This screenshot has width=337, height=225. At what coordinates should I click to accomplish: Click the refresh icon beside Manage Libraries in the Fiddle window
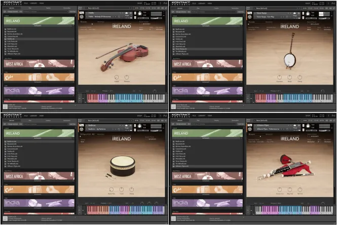point(5,12)
